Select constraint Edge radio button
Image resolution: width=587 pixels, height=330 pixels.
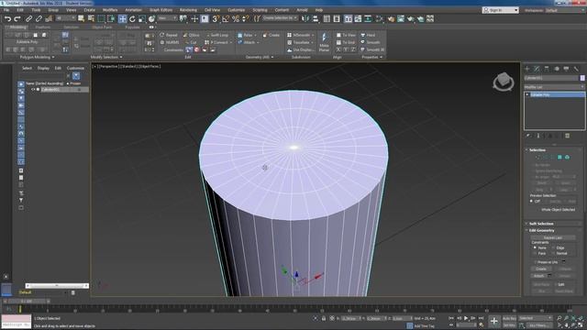coord(553,247)
